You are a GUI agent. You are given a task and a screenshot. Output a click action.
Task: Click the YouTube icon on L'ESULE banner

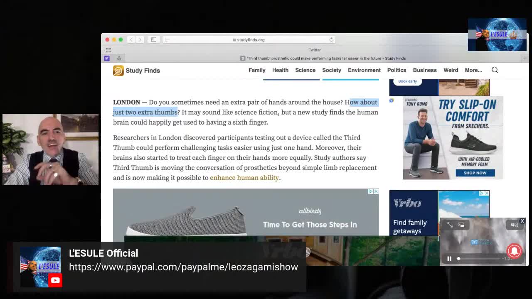(x=55, y=280)
